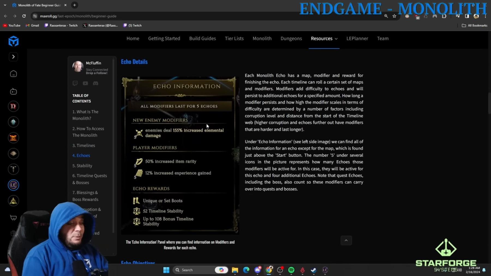This screenshot has width=491, height=276.
Task: Open McFluffin's Discord icon link
Action: 95,83
